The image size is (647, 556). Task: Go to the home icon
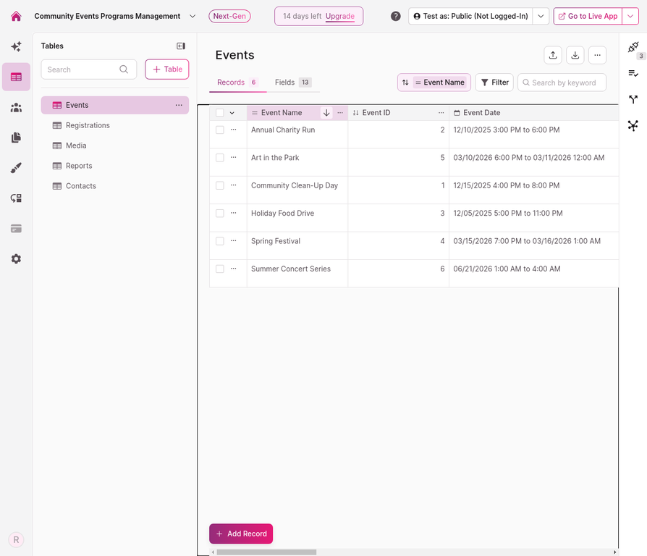pos(16,16)
